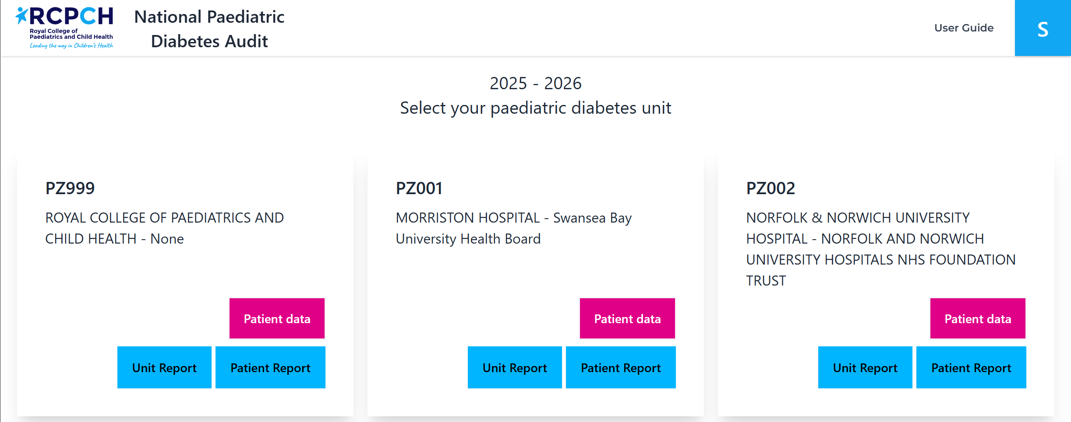Select the PZ002 unit card heading

[x=771, y=188]
